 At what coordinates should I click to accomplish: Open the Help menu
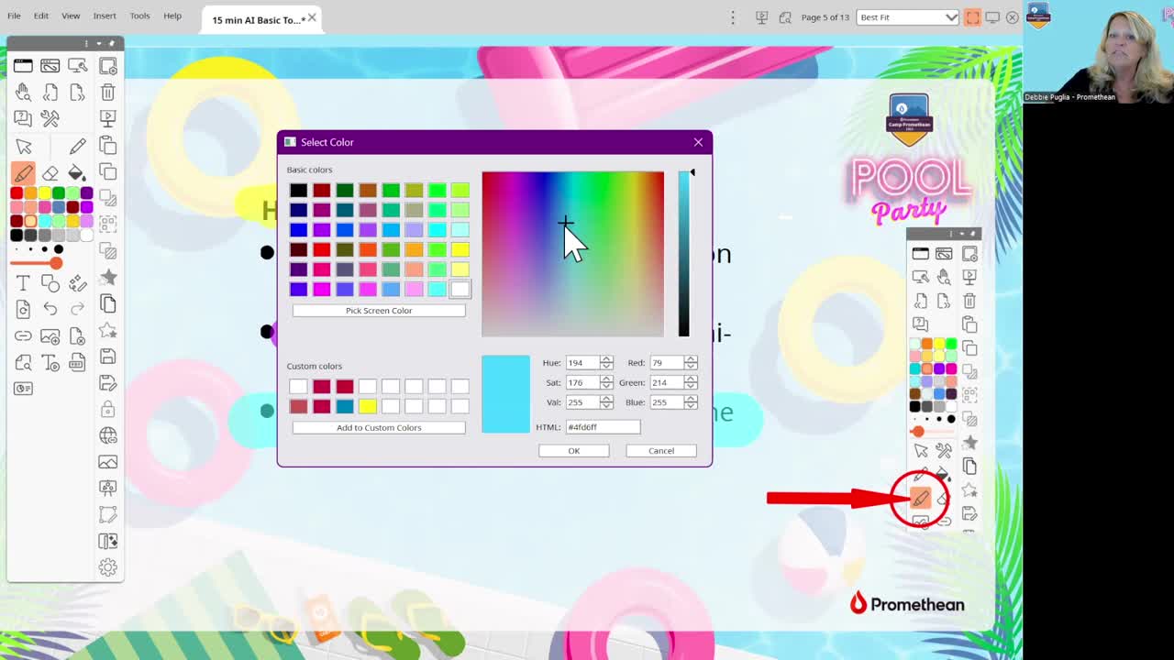point(172,16)
